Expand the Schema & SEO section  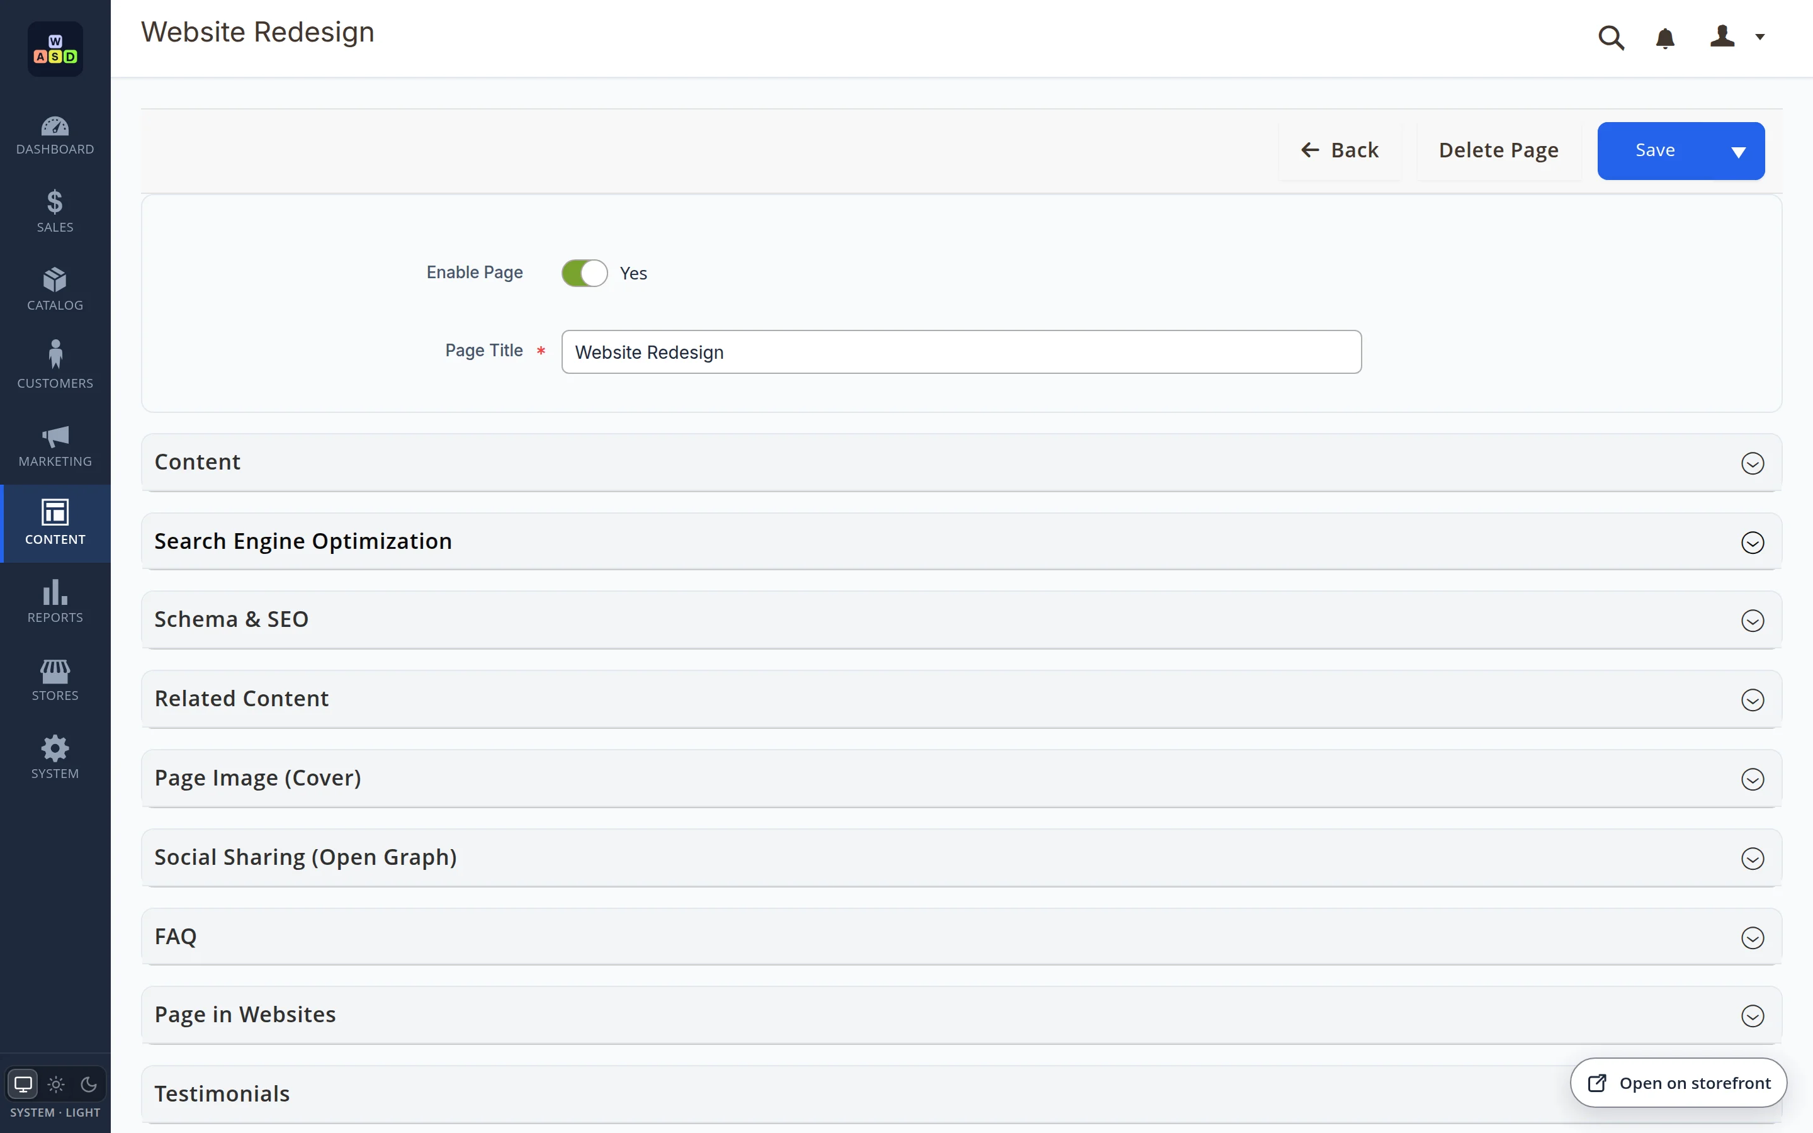(961, 620)
